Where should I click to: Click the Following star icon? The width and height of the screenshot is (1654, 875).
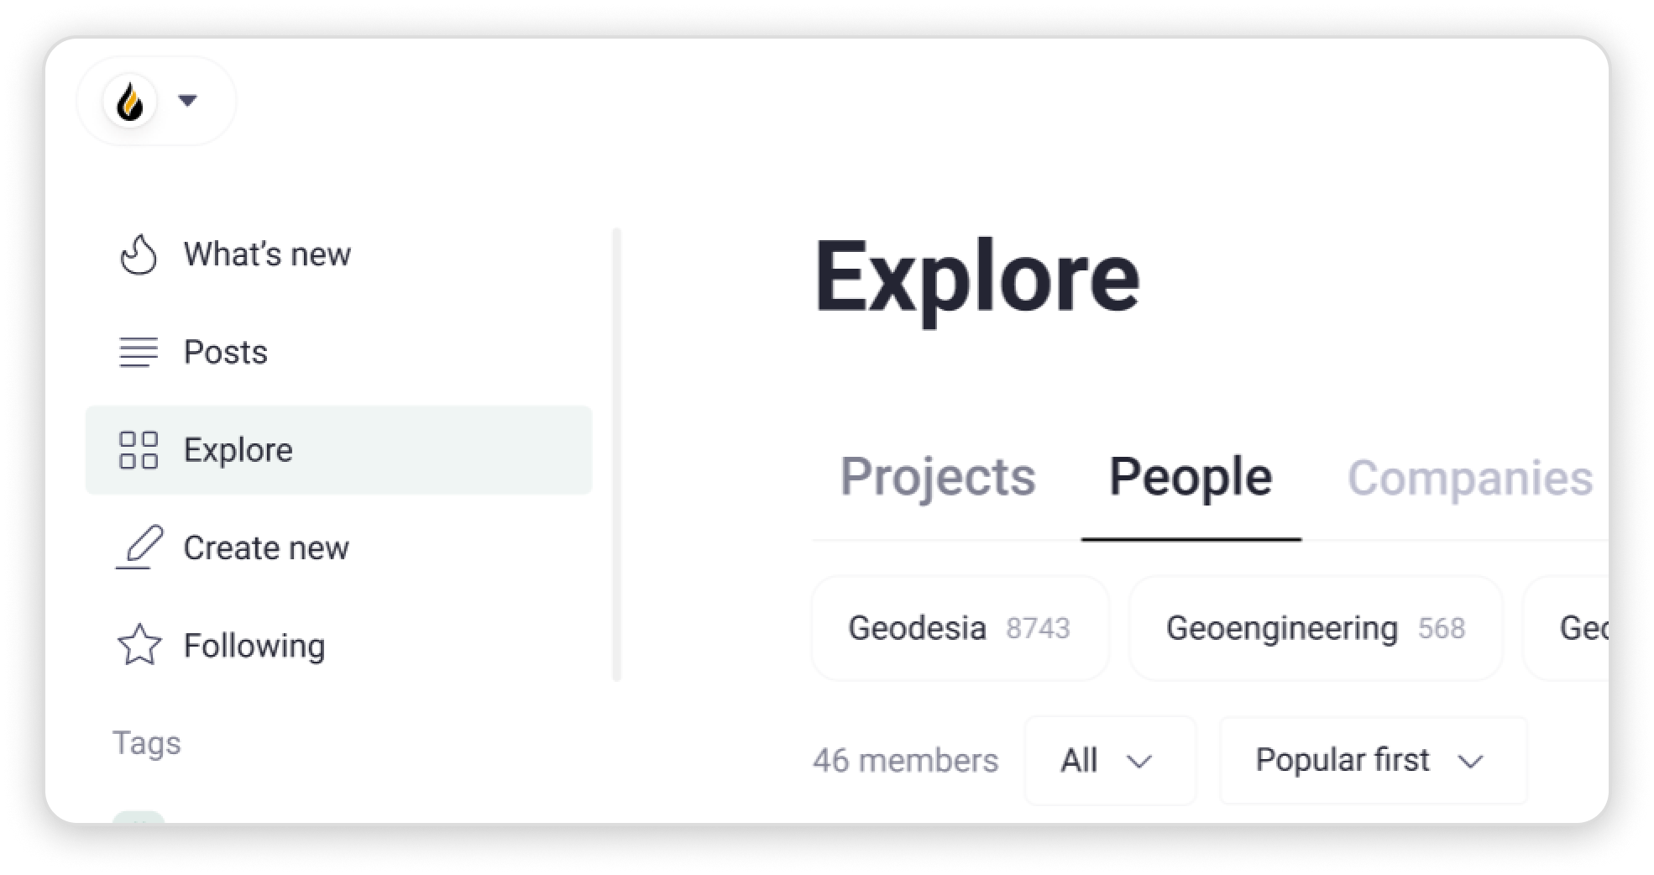[x=139, y=645]
